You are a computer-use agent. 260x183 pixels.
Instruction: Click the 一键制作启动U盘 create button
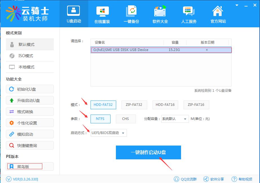(x=148, y=152)
